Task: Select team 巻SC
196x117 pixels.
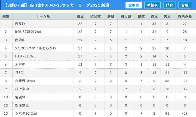Action: coord(19,73)
